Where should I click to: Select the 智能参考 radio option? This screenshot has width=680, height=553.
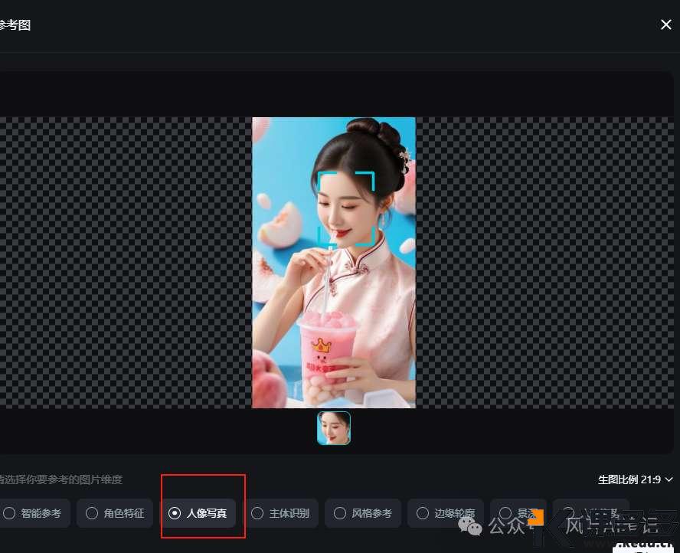(x=33, y=513)
